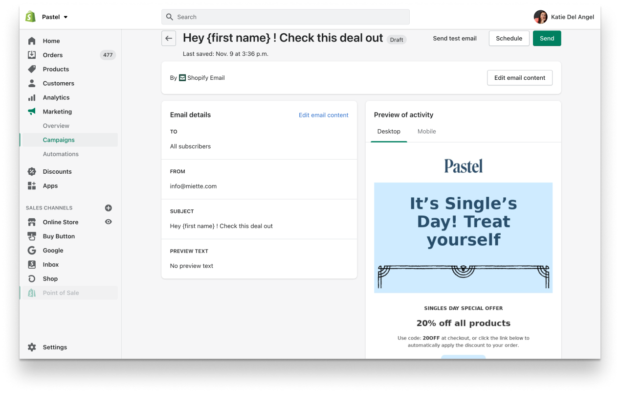Image resolution: width=620 pixels, height=393 pixels.
Task: Open Marketing in sidebar
Action: click(x=57, y=112)
